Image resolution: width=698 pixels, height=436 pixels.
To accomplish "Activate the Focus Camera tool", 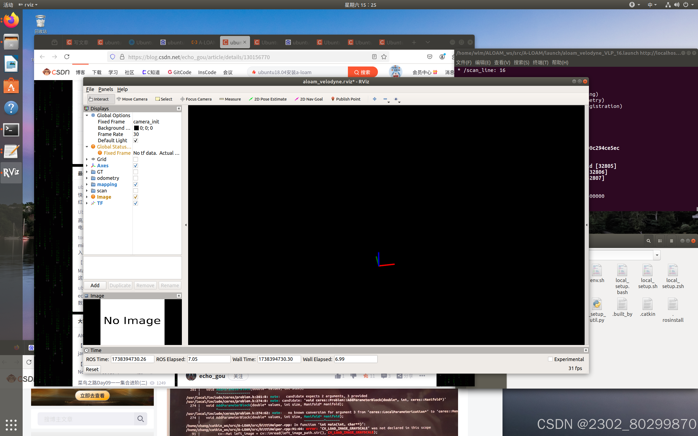I will (x=196, y=99).
